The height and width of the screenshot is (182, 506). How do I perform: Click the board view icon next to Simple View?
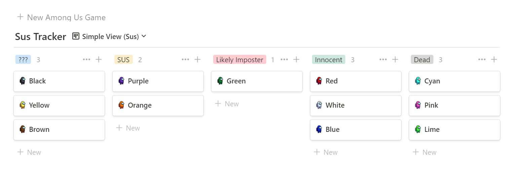(76, 36)
